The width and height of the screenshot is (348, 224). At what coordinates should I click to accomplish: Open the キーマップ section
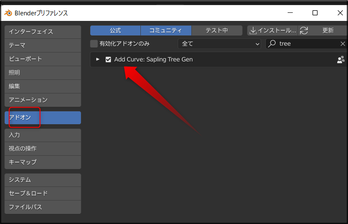pos(43,162)
